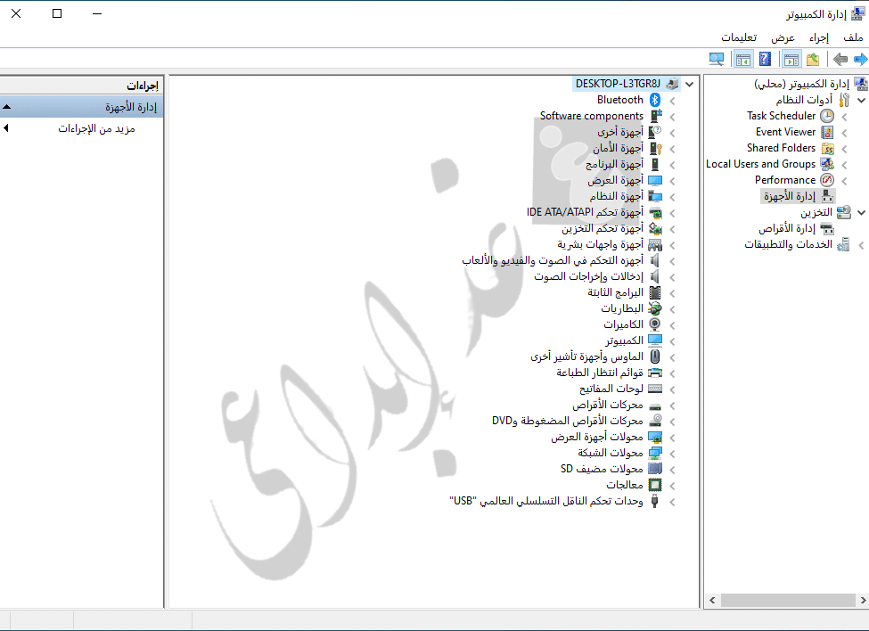Open the ملف (File) menu

(x=853, y=37)
